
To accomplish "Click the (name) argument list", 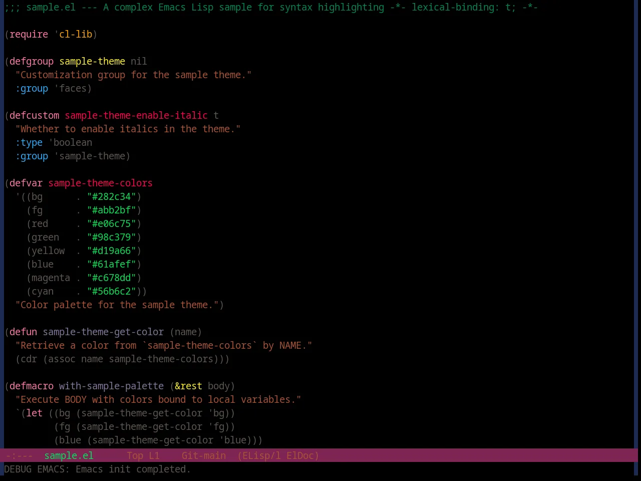I will click(186, 332).
